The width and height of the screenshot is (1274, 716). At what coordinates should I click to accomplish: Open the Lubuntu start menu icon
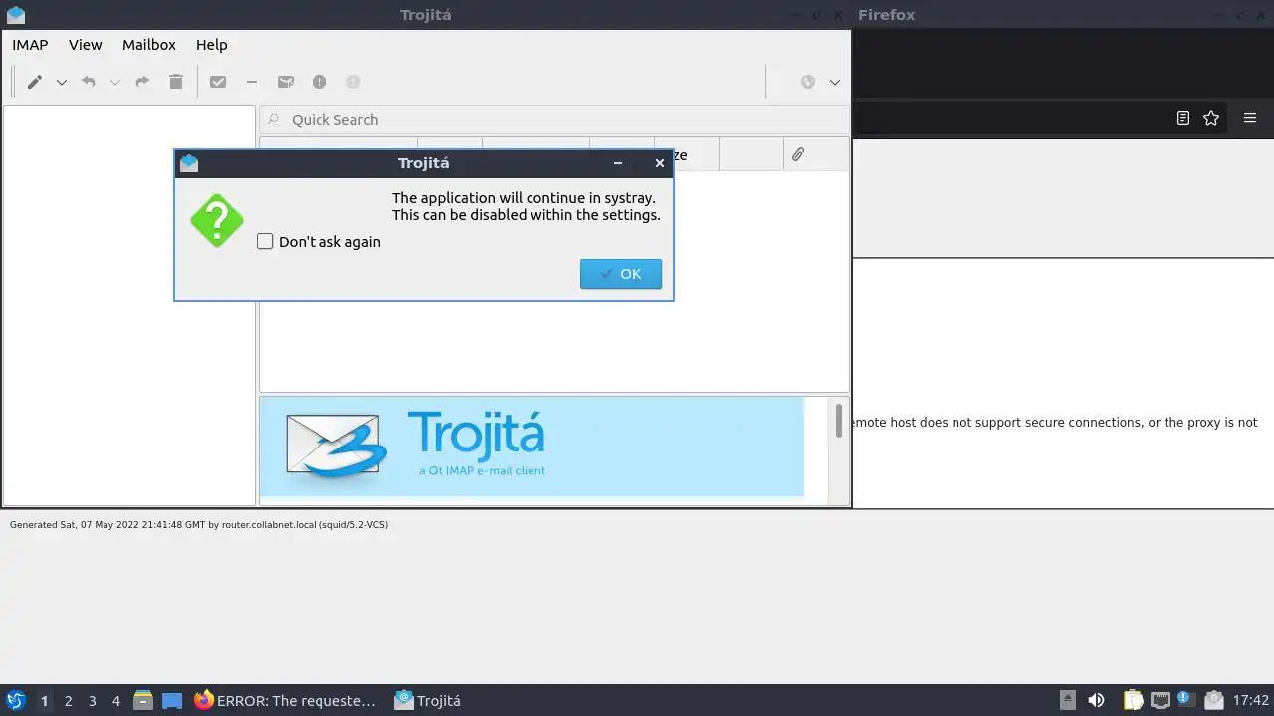(x=15, y=700)
